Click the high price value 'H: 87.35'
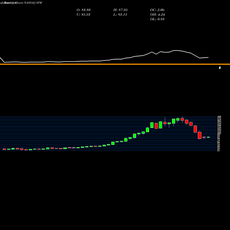The image size is (230, 230). click(x=121, y=10)
